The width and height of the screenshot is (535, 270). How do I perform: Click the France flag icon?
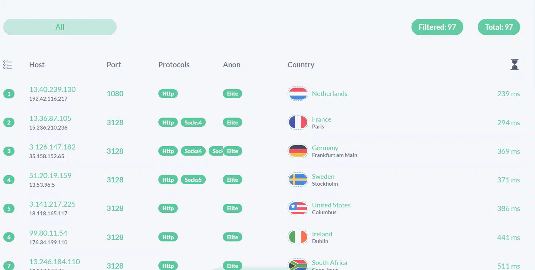[x=298, y=122]
